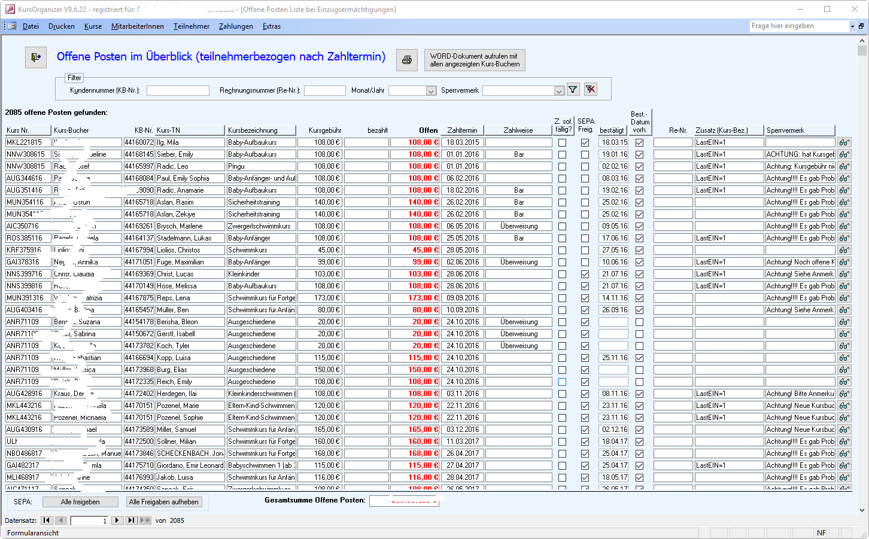
Task: Click the Kundennummer (KB-Nr.) input field
Action: coord(178,91)
